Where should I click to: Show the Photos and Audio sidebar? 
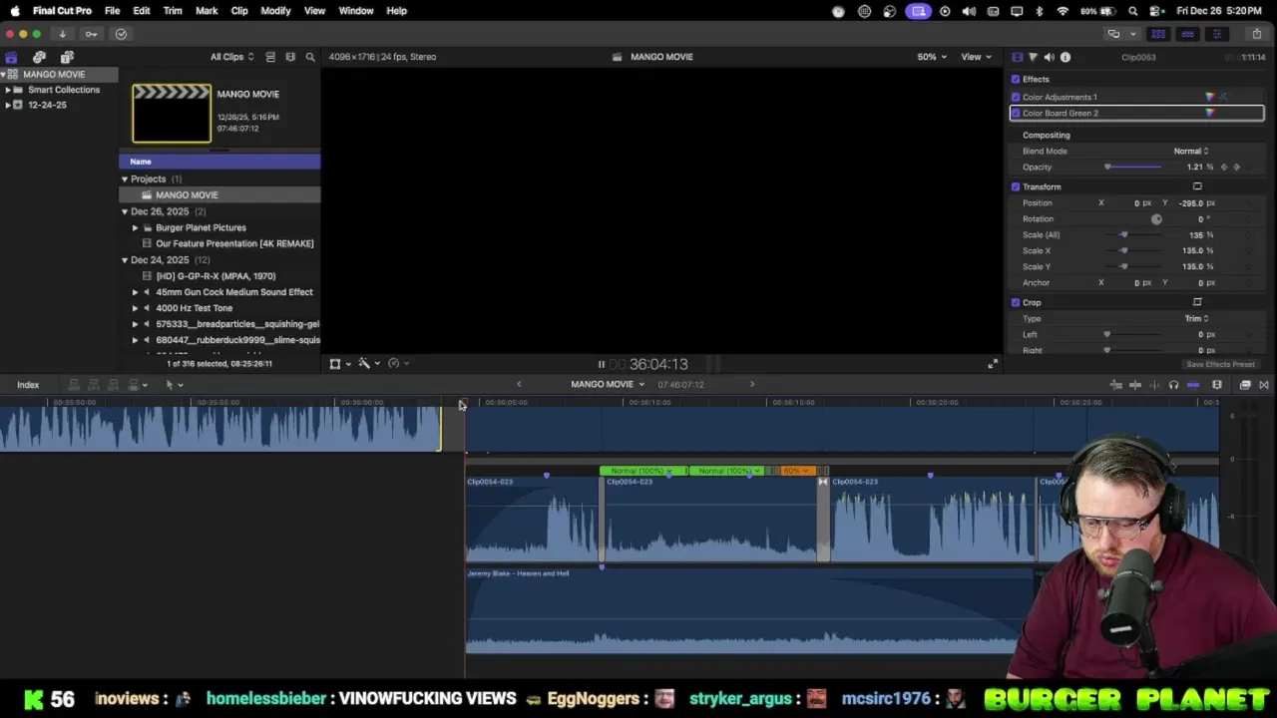click(x=39, y=57)
